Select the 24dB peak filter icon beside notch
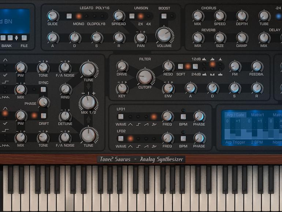282x212 pixels. (x=220, y=74)
